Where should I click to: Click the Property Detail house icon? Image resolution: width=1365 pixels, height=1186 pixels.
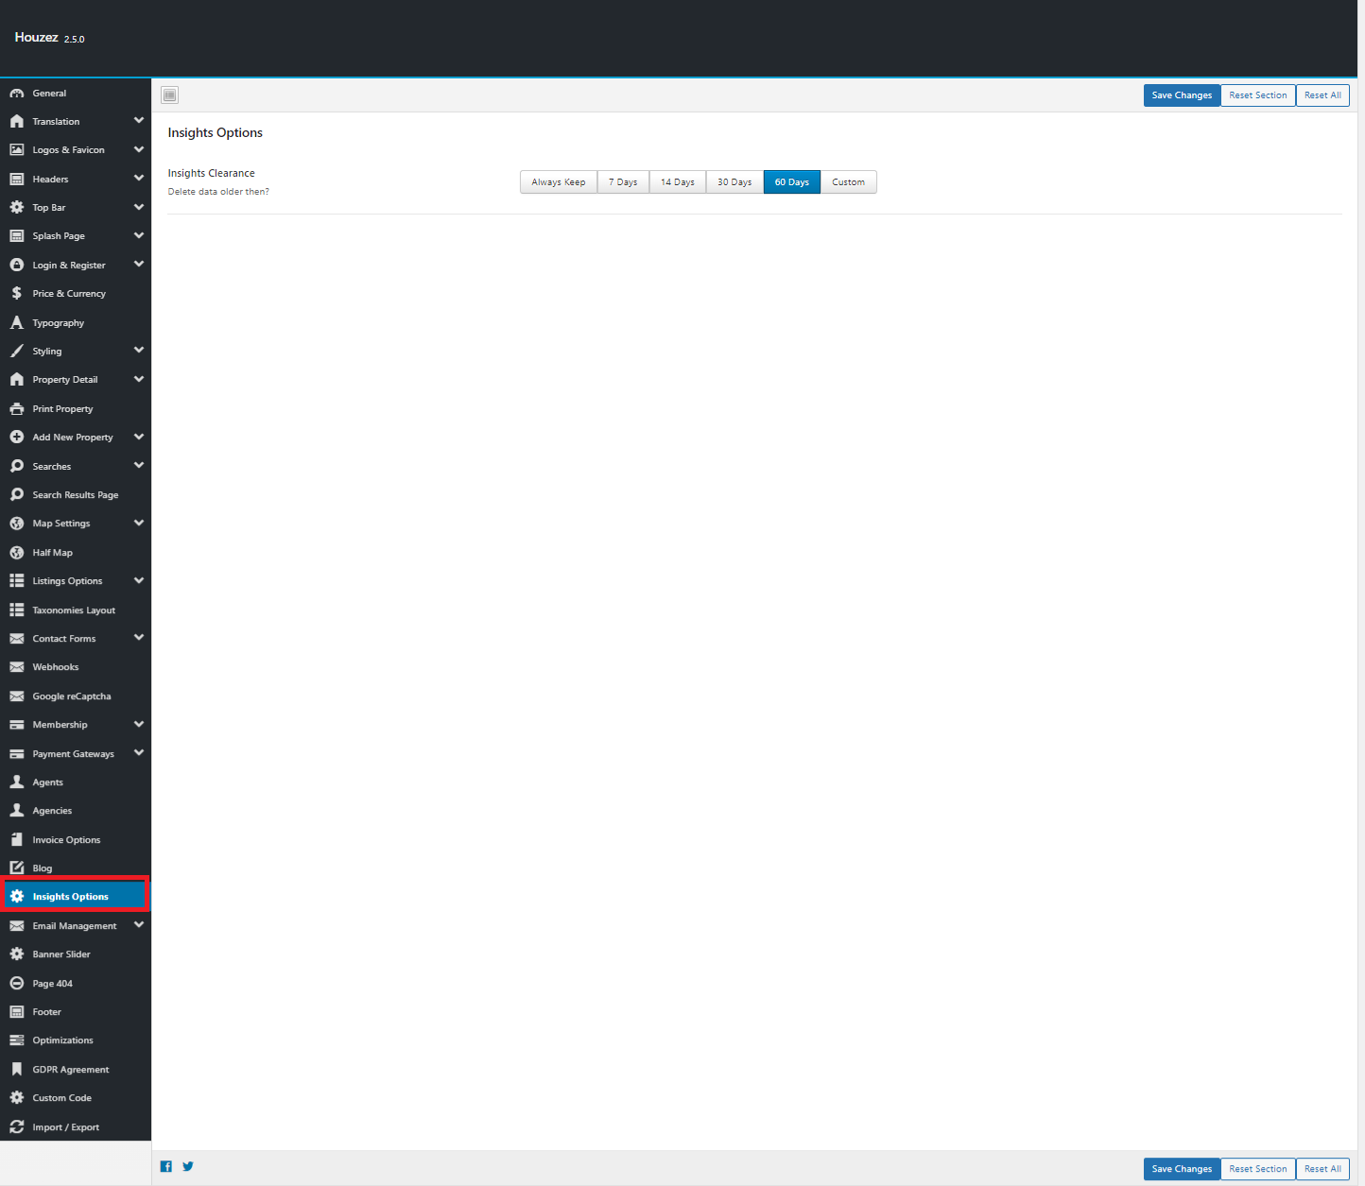[17, 380]
